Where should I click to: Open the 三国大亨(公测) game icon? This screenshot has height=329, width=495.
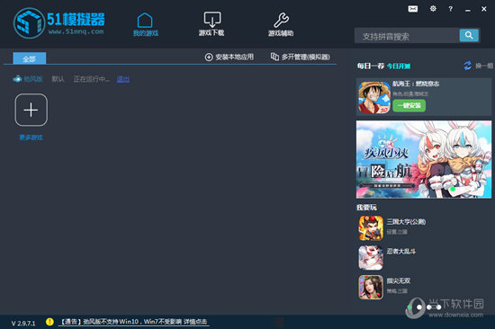tap(371, 228)
